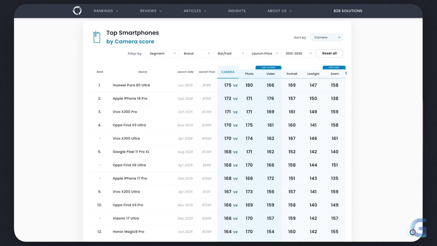Click the Device column header
437x246 pixels.
click(x=142, y=72)
